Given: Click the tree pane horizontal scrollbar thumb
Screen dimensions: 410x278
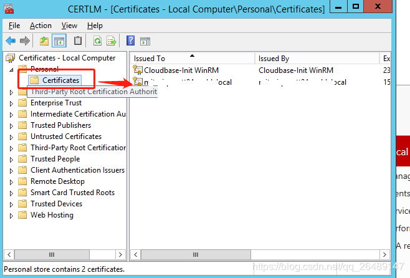Looking at the screenshot, I should coord(52,254).
